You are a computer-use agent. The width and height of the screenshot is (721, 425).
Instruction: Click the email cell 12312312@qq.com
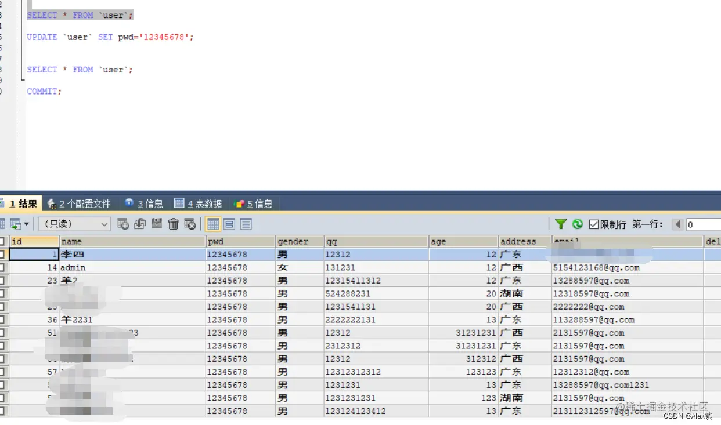(628, 372)
